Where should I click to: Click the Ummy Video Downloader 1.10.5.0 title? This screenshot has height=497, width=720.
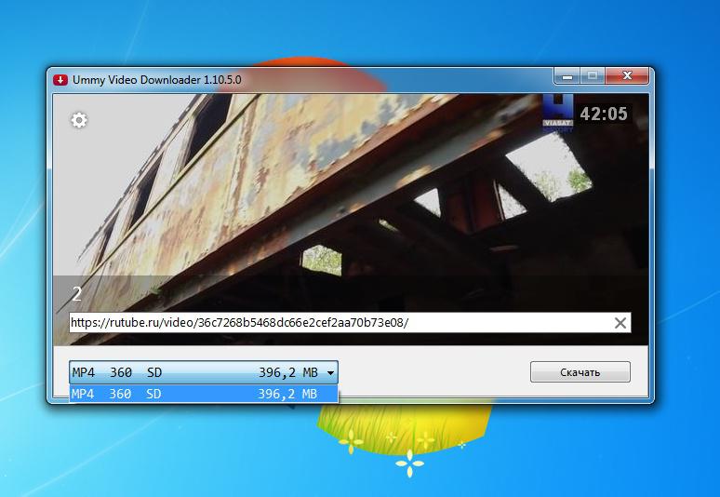(x=156, y=80)
